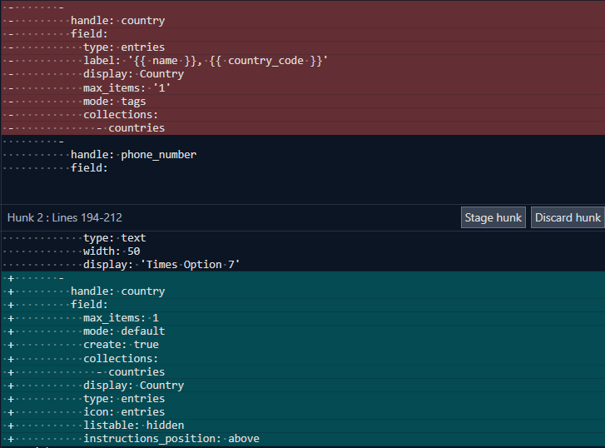
Task: Click removed line 'handle: country'
Action: click(303, 21)
